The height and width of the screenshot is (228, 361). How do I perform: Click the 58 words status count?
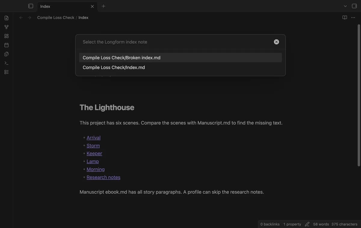coord(321,224)
